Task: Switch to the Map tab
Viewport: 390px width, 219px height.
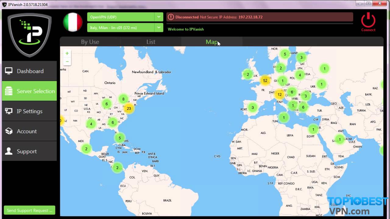Action: coord(212,42)
